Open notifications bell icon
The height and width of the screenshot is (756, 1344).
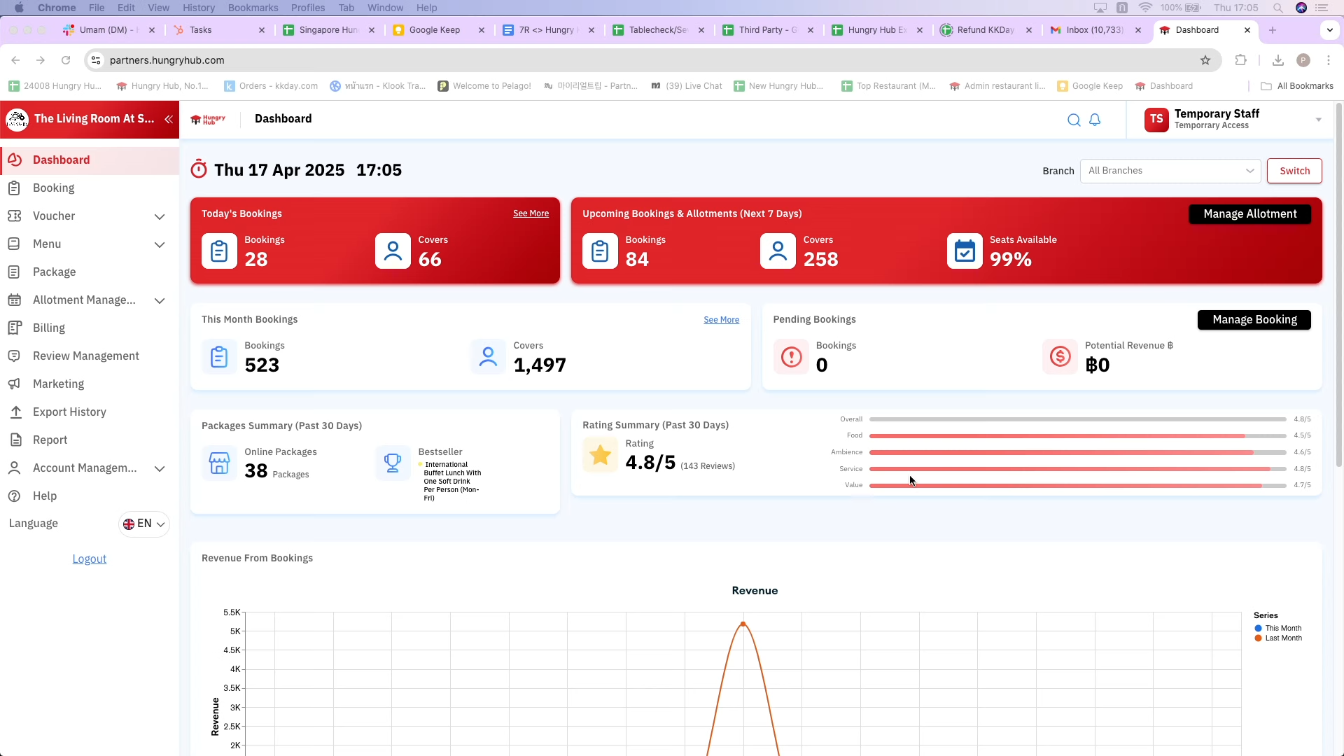click(1095, 120)
